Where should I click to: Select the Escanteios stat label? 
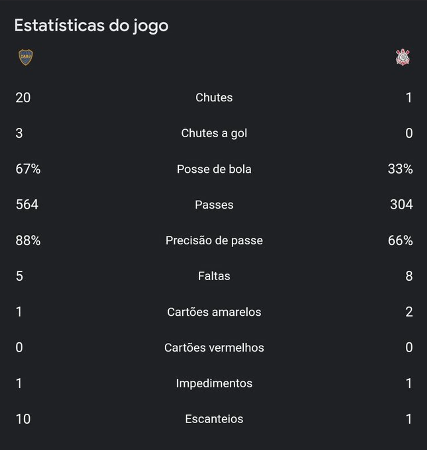point(214,419)
